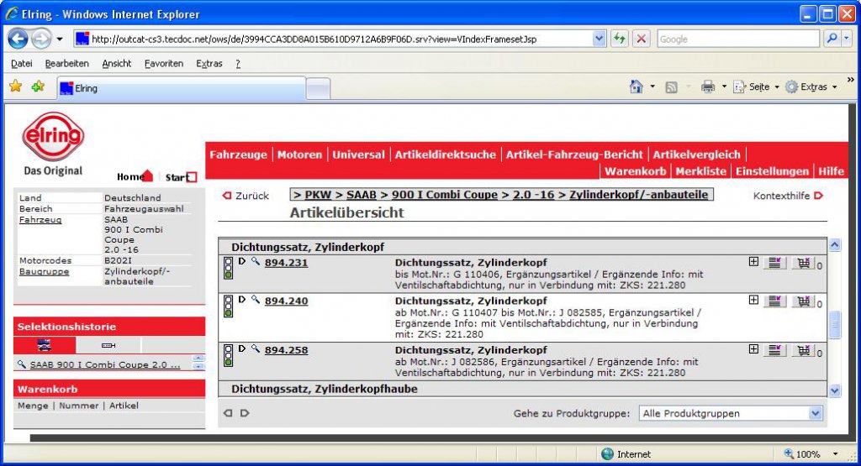
Task: Click article number link 894.240
Action: [286, 301]
